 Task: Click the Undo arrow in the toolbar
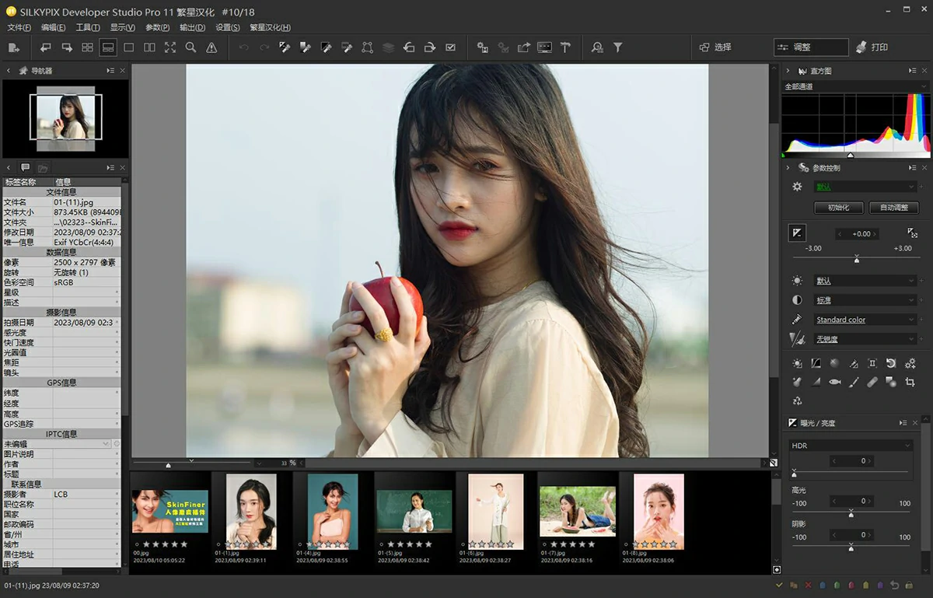(x=244, y=47)
